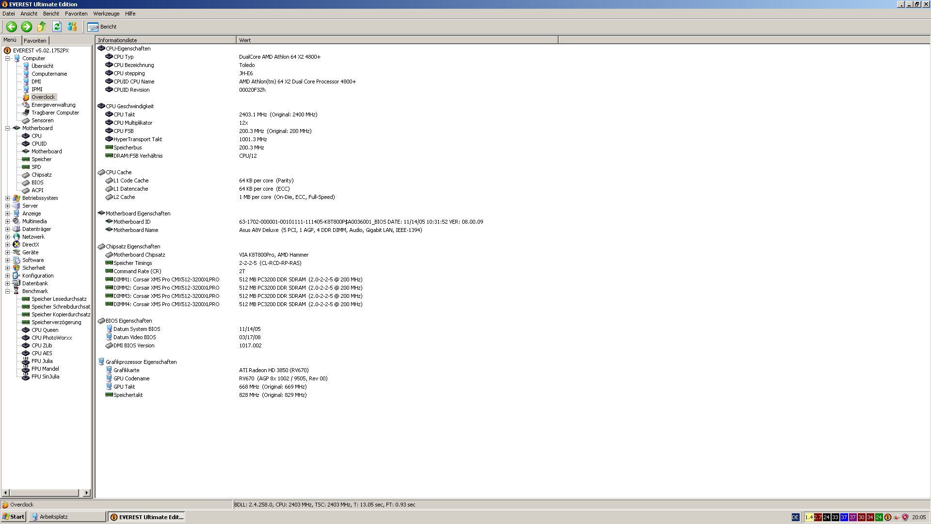Expand the Server tree node
Screen dimensions: 931x524
[8, 206]
